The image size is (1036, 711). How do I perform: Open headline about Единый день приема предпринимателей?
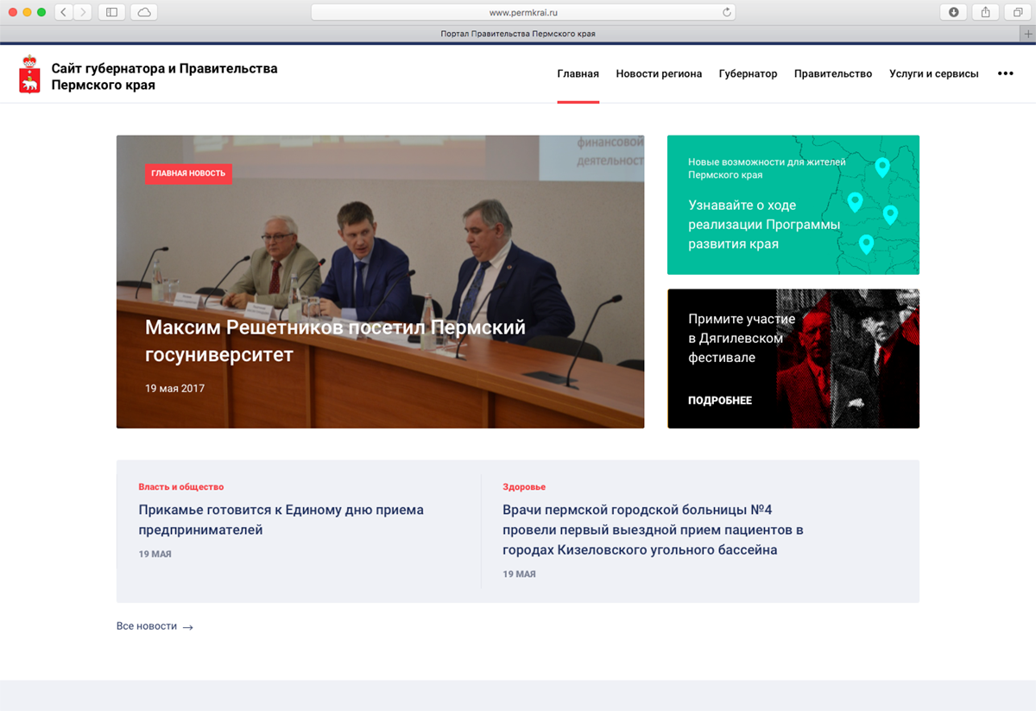[x=281, y=519]
